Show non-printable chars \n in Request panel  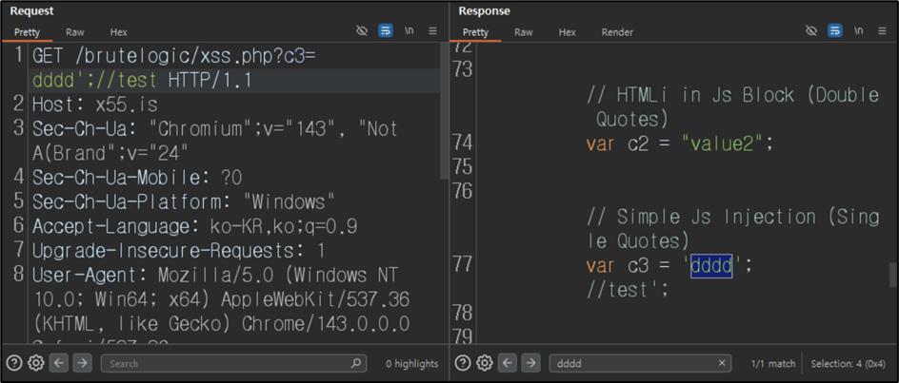click(x=410, y=31)
